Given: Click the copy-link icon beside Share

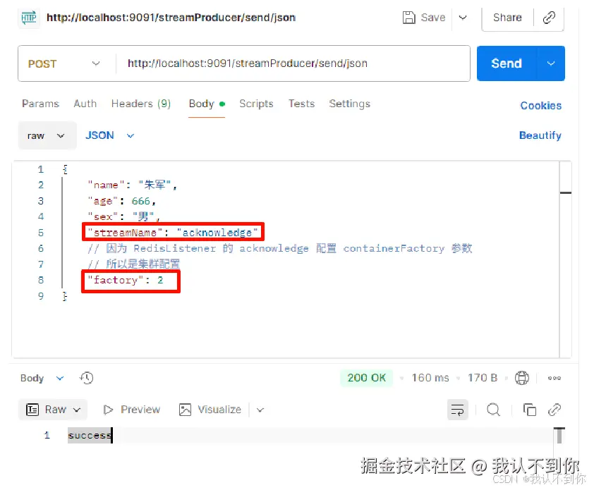Looking at the screenshot, I should [x=550, y=18].
